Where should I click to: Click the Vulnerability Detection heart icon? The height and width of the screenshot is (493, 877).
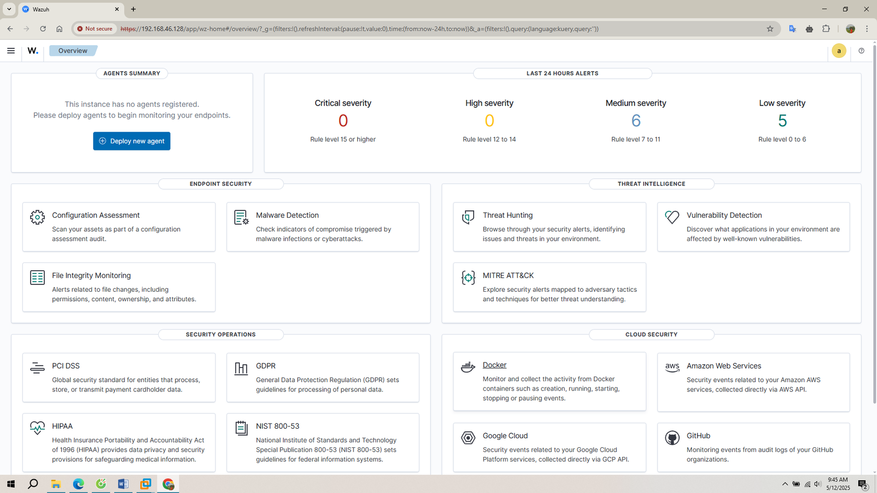pos(672,217)
